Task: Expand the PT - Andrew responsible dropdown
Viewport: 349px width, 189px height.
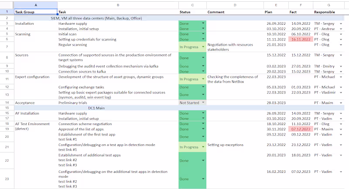Action: tap(341, 28)
